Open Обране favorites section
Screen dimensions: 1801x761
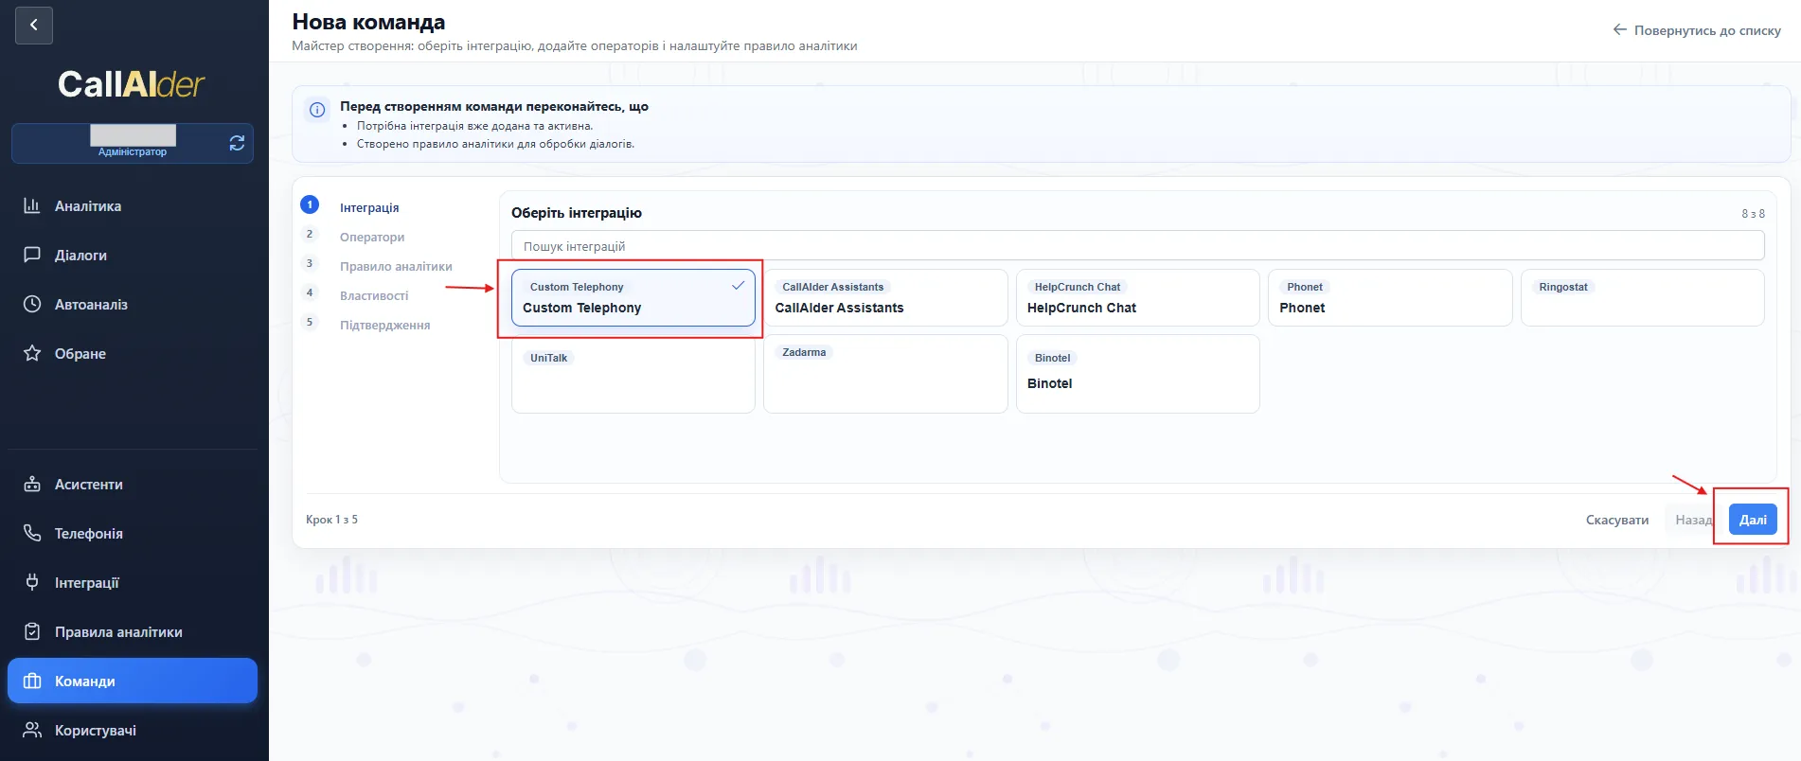133,353
